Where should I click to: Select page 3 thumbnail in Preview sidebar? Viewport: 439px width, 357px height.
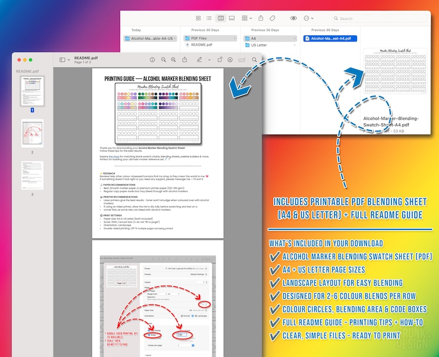point(33,175)
